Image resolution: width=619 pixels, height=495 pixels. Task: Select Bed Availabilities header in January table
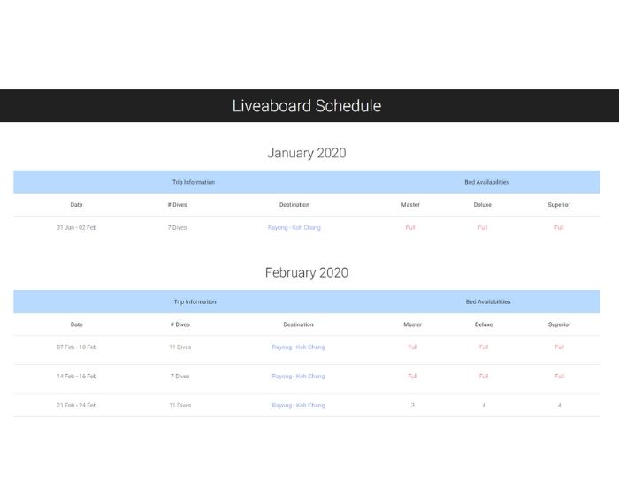tap(486, 182)
